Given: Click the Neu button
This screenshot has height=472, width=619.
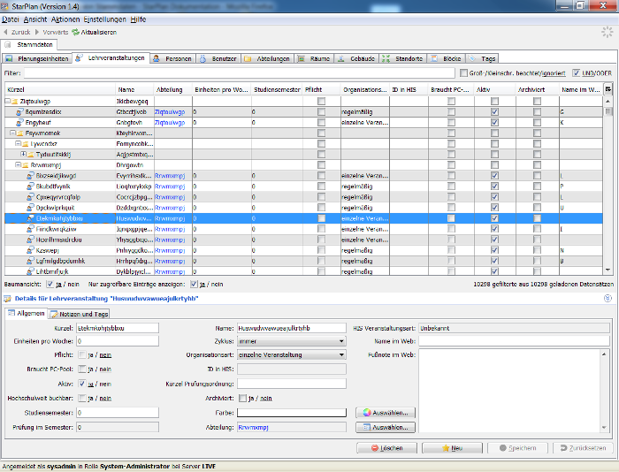Looking at the screenshot, I should [x=452, y=448].
